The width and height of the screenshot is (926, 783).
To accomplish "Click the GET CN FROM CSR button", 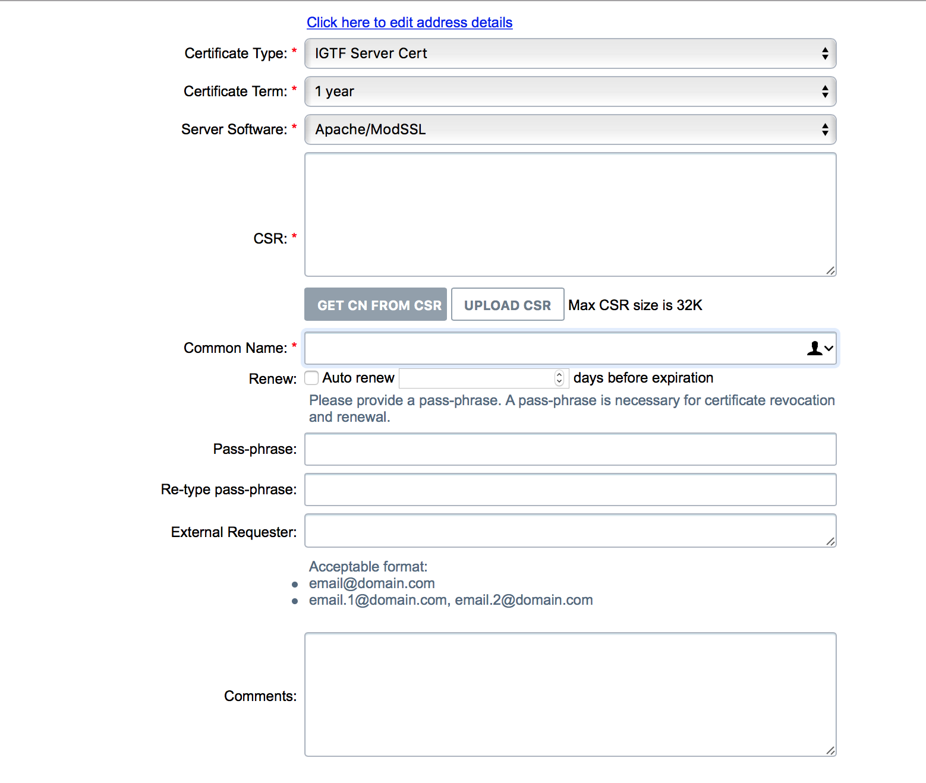I will click(x=375, y=304).
